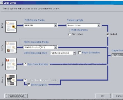The image size is (123, 100).
Task: Expand CMYK Simulation Style Full (Output GCR) list
Action: tap(74, 53)
